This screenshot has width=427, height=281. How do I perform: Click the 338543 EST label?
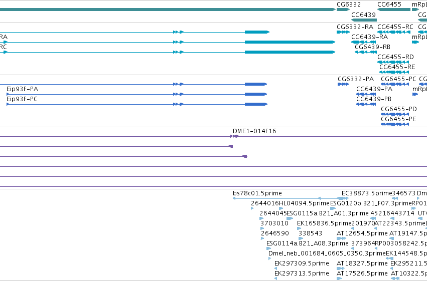tap(310, 233)
